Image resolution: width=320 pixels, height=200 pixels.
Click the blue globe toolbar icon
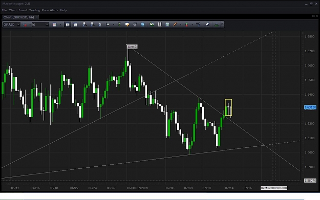click(142, 25)
